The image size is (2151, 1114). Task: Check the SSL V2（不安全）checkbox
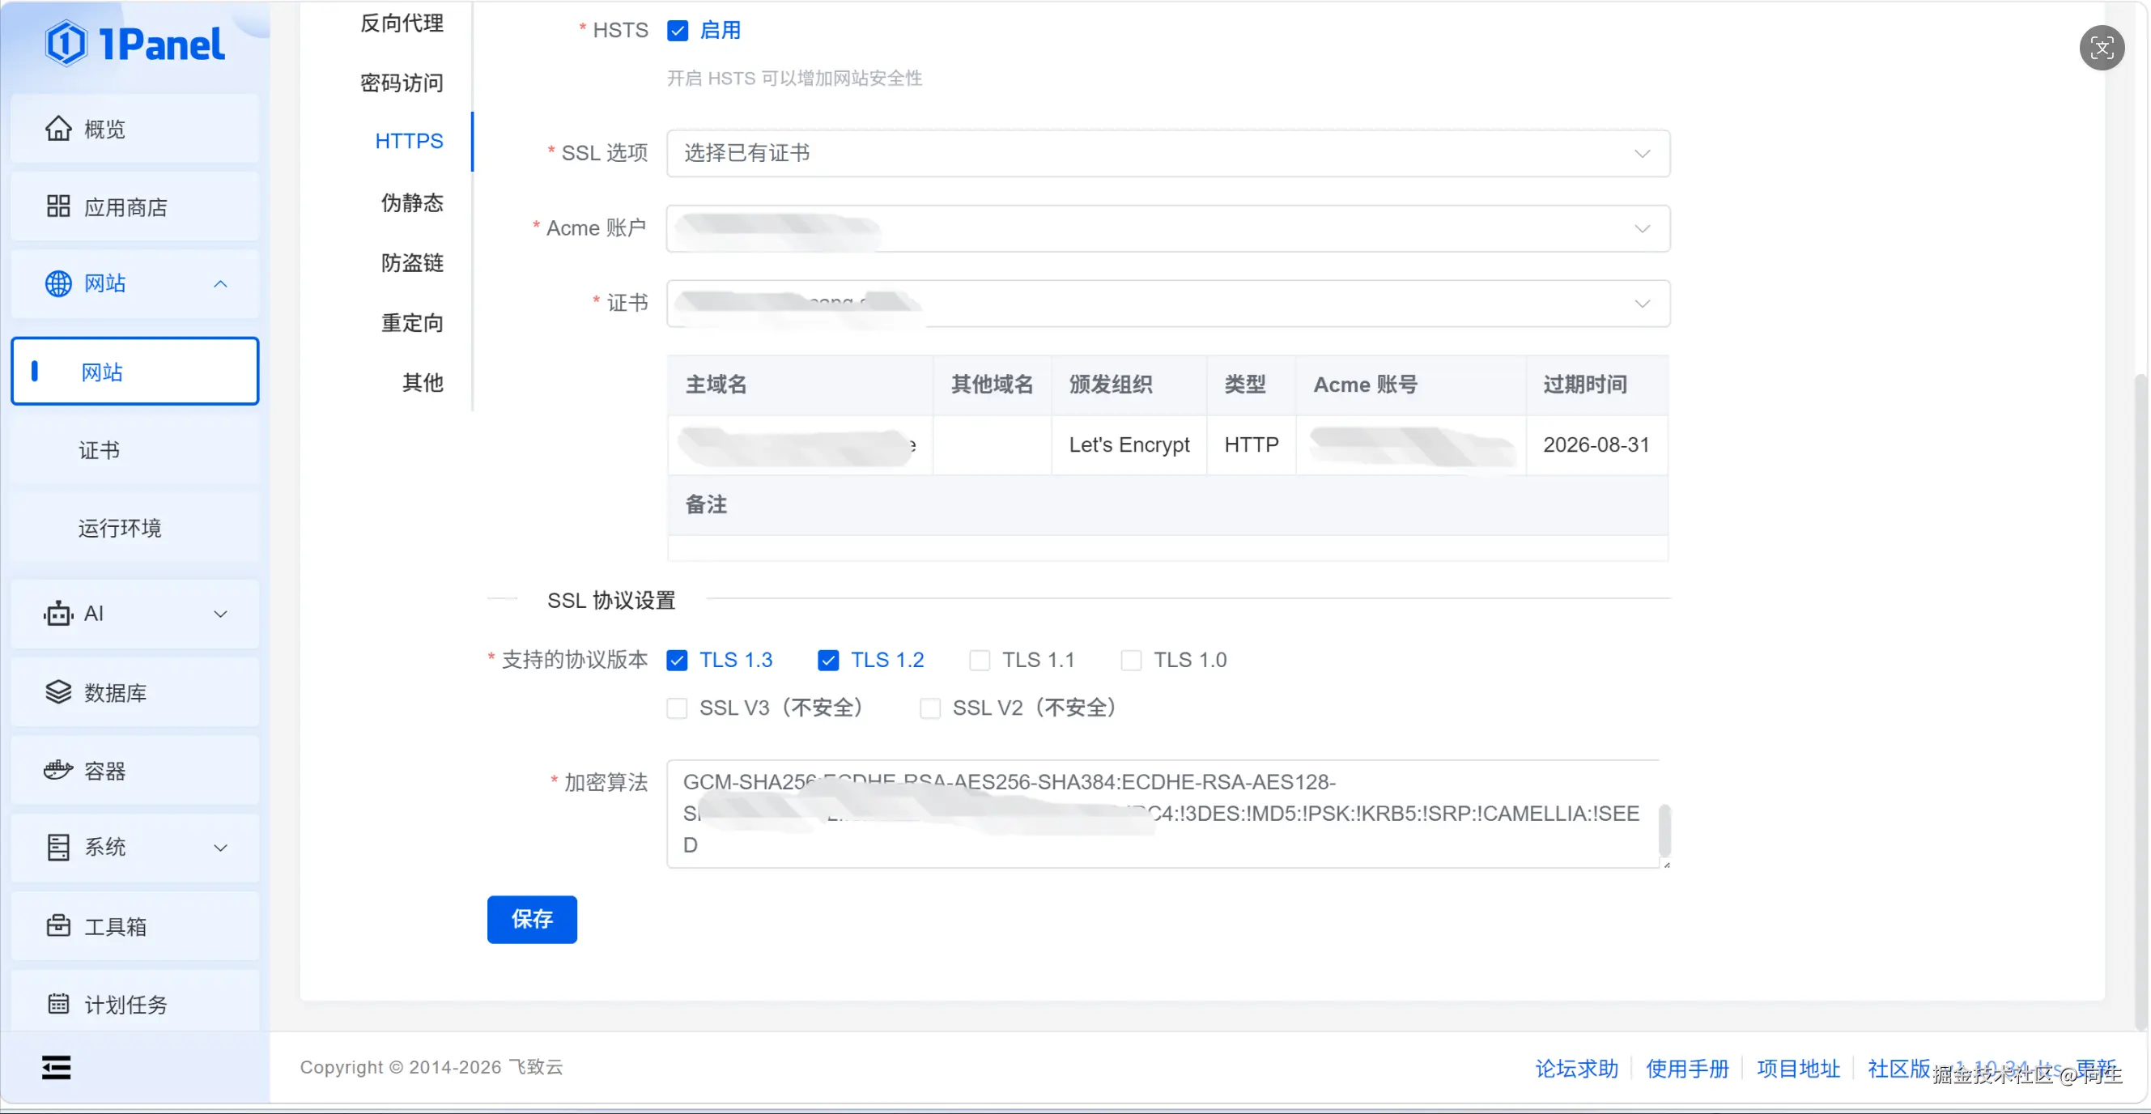coord(929,708)
